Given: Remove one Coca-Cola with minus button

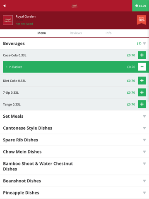Looking at the screenshot, I should pyautogui.click(x=142, y=67).
